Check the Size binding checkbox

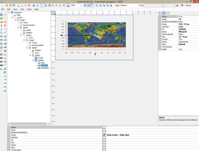pyautogui.click(x=104, y=143)
